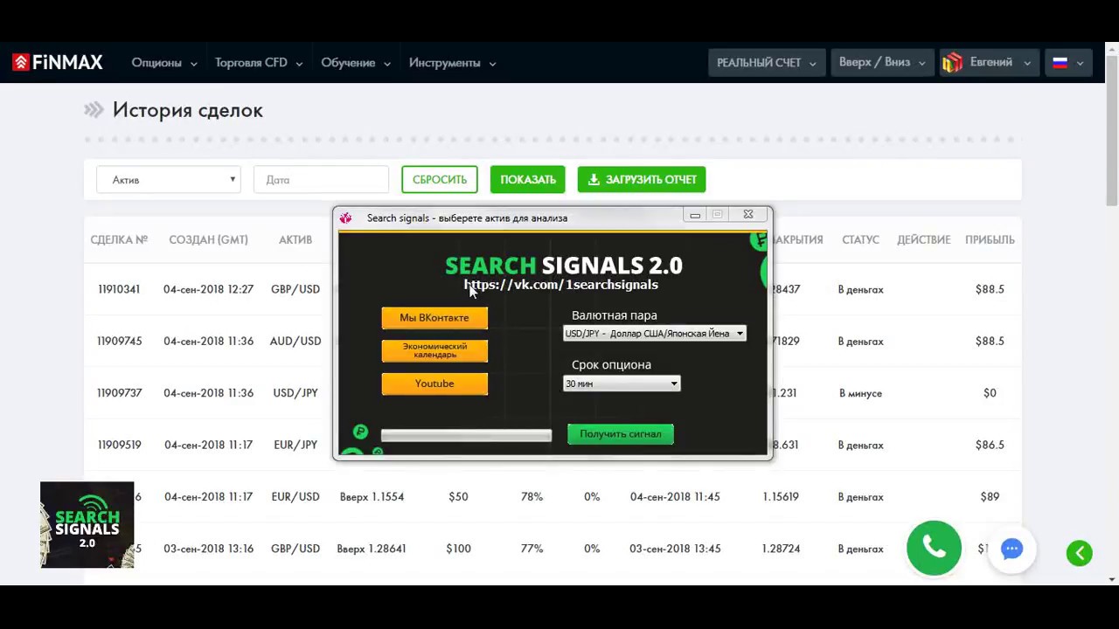Click USD/JPY in the asset column
Image resolution: width=1119 pixels, height=629 pixels.
(295, 393)
